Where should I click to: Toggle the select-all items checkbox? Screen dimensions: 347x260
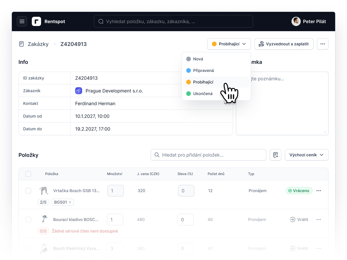[28, 174]
